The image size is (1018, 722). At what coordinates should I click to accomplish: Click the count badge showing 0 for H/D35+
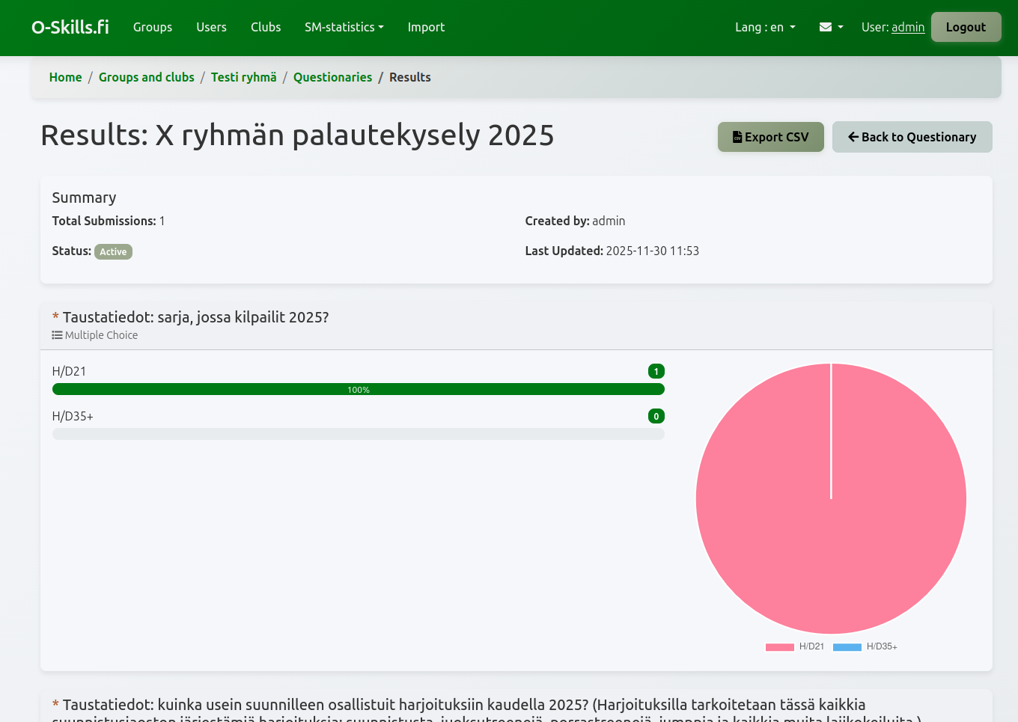[x=656, y=415]
